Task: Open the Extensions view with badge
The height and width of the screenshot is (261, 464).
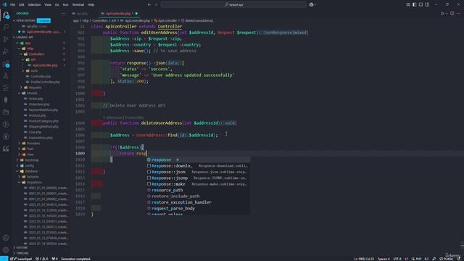Action: 6,64
